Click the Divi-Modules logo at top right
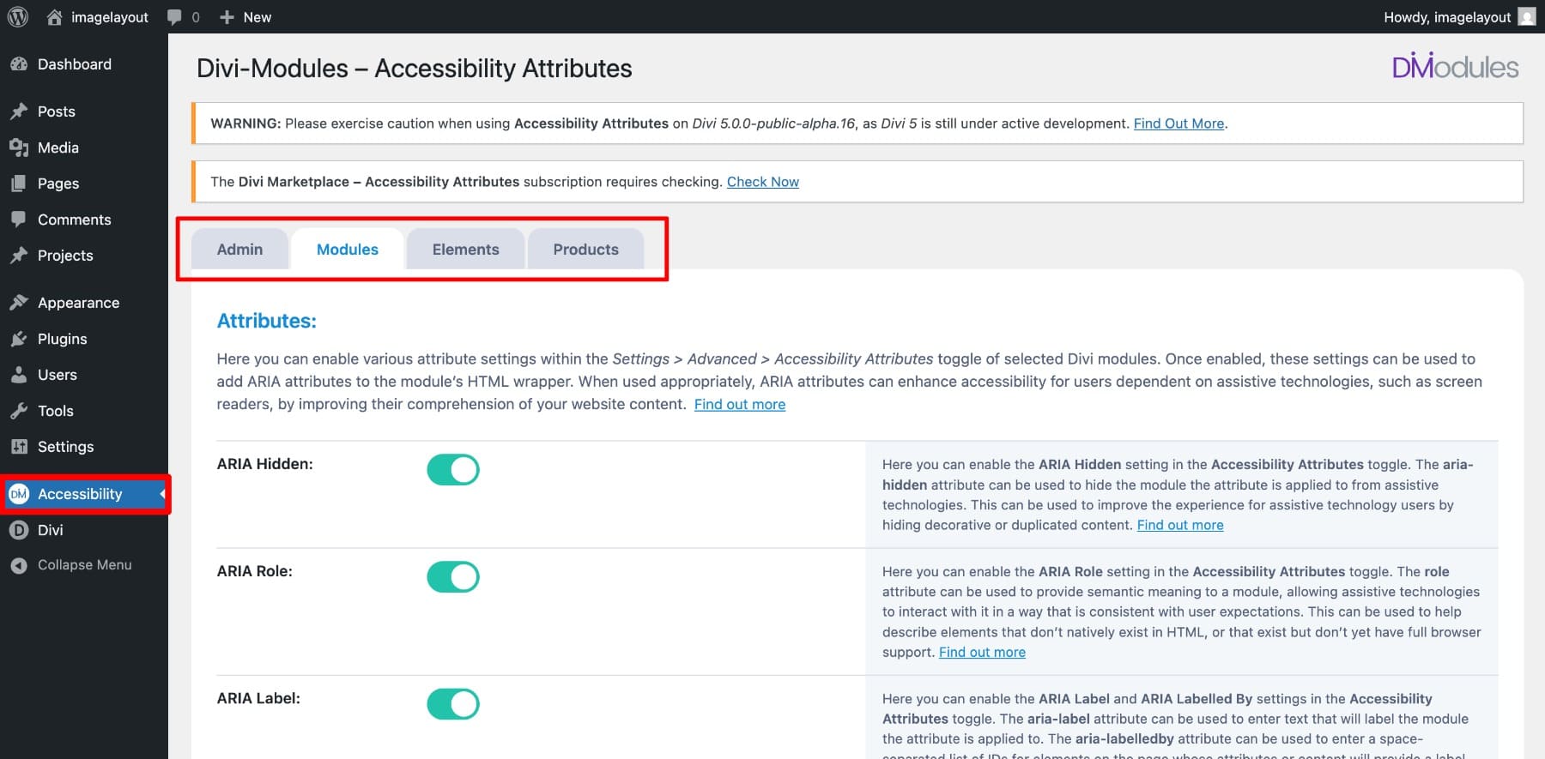The width and height of the screenshot is (1545, 759). (x=1455, y=67)
